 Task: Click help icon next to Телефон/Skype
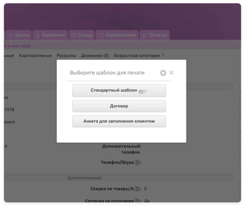click(137, 163)
